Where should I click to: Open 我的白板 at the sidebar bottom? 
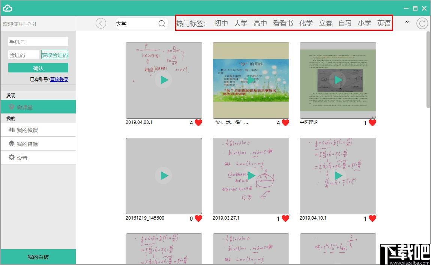(38, 257)
